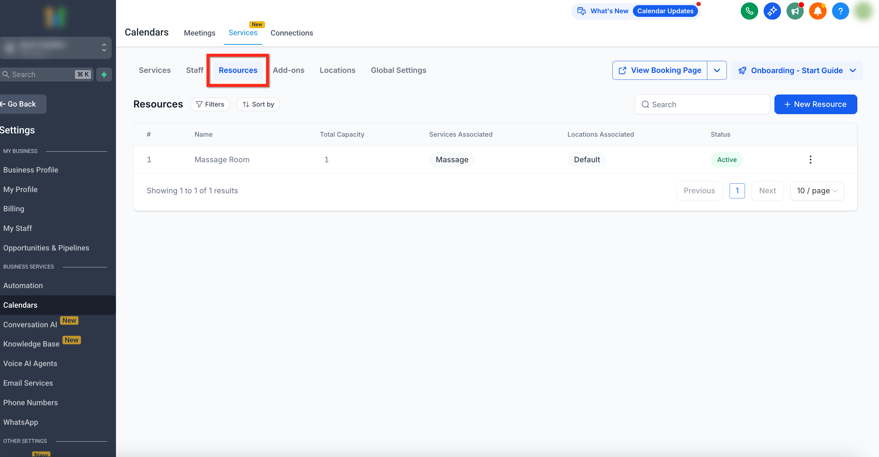Click the megaphone announcements icon
The image size is (879, 457).
click(795, 11)
